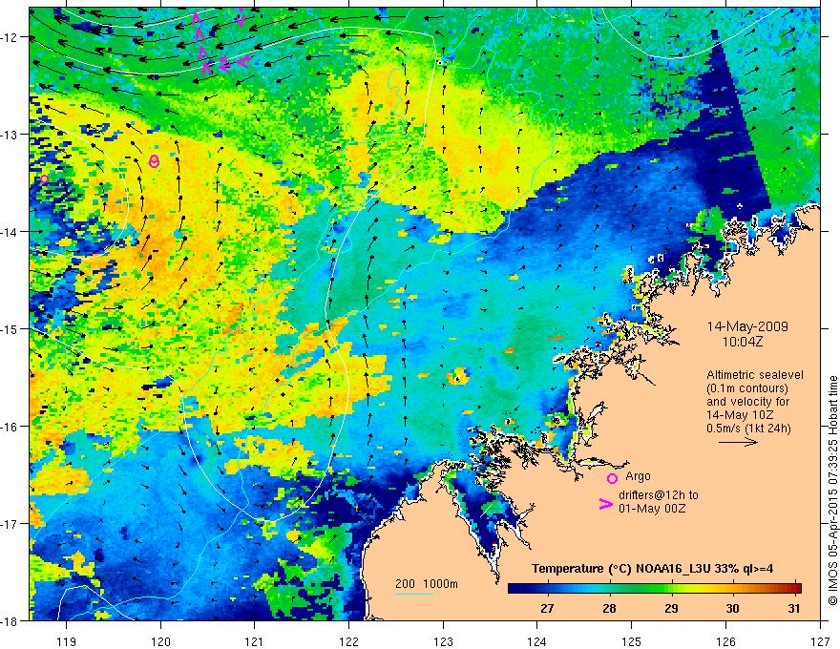Click the 127 longitude axis label
The image size is (840, 649).
pyautogui.click(x=820, y=641)
